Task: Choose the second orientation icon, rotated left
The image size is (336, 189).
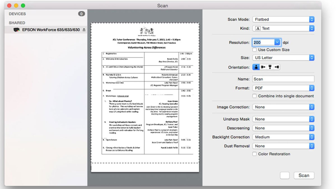Action: click(x=263, y=67)
